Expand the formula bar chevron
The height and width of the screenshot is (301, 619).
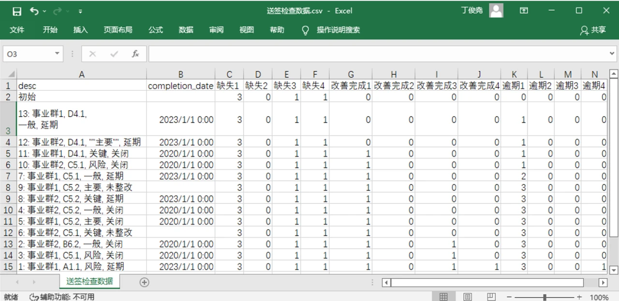pos(612,54)
